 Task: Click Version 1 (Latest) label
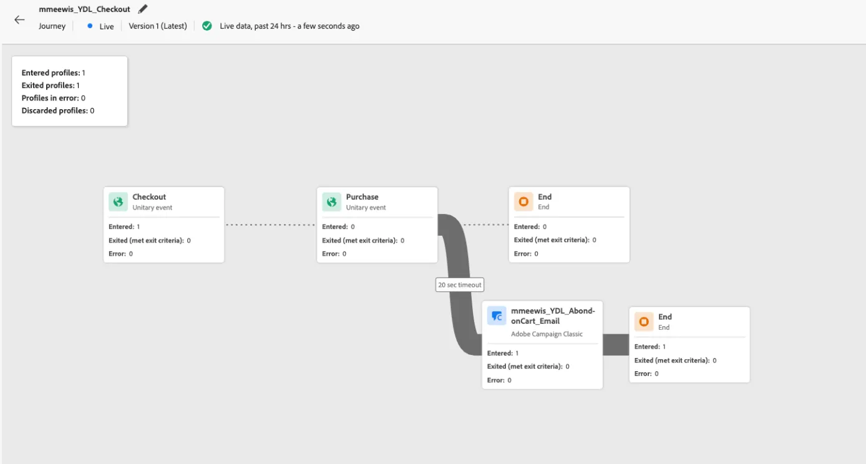[x=158, y=26]
